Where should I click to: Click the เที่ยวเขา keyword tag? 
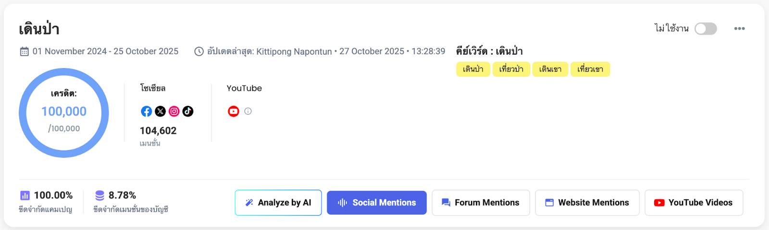590,69
